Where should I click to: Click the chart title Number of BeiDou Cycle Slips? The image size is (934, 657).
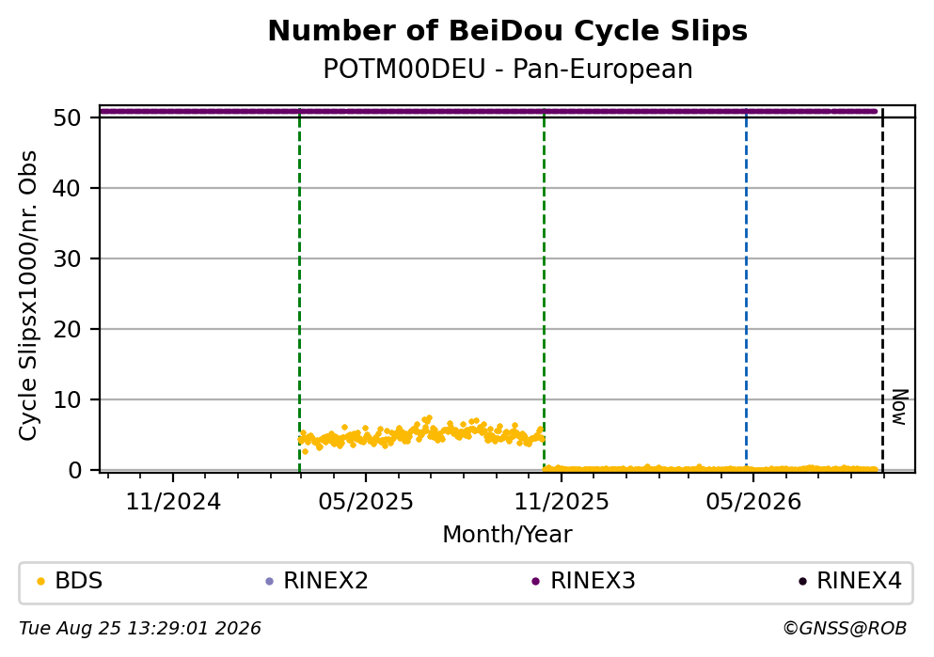[508, 31]
